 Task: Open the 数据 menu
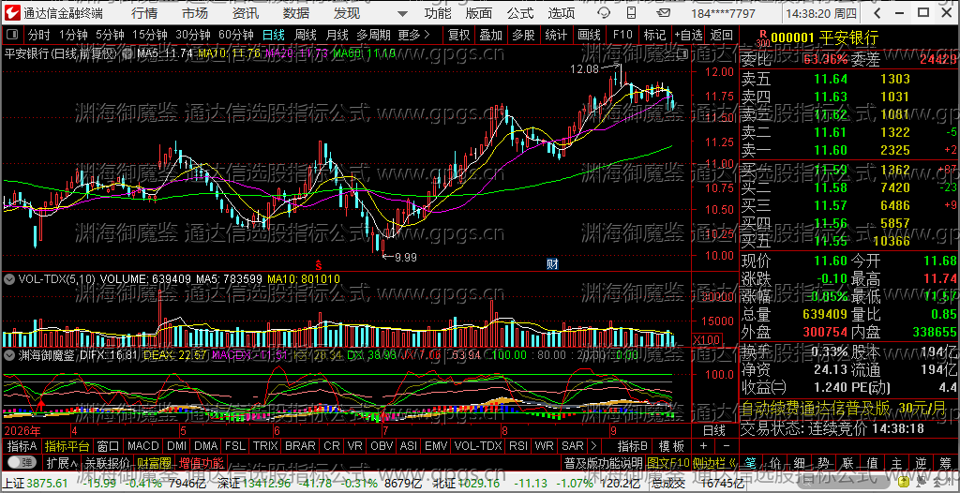[x=296, y=13]
